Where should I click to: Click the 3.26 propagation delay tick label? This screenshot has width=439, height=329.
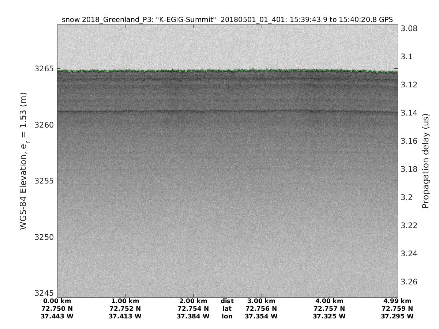click(410, 282)
